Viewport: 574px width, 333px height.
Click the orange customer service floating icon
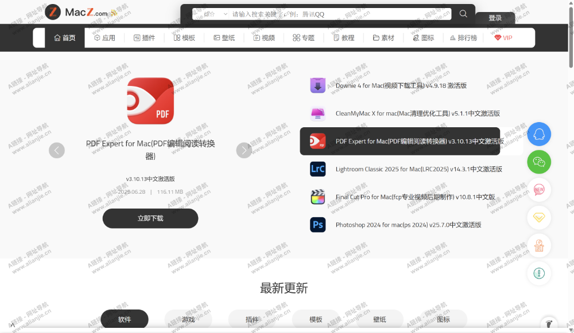(x=539, y=245)
